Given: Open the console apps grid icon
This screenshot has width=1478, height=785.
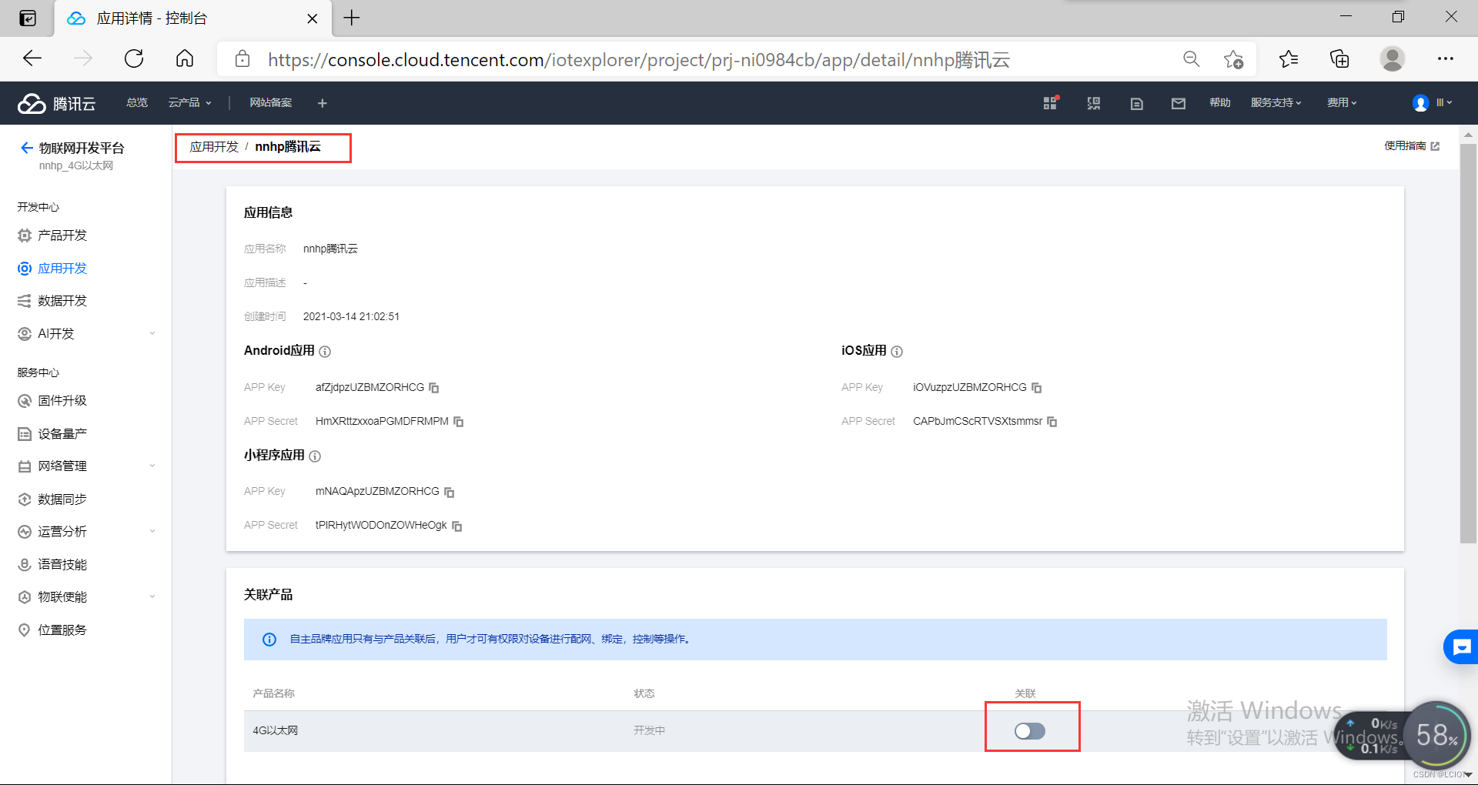Looking at the screenshot, I should (1051, 103).
